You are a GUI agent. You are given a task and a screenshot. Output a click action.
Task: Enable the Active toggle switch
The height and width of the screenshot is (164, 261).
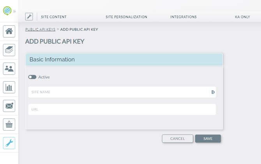tap(32, 77)
